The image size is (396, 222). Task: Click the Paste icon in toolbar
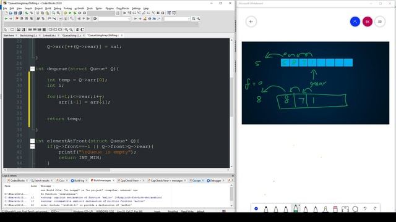point(47,13)
